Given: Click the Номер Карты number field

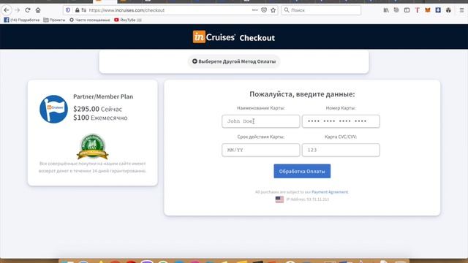Looking at the screenshot, I should click(x=341, y=121).
